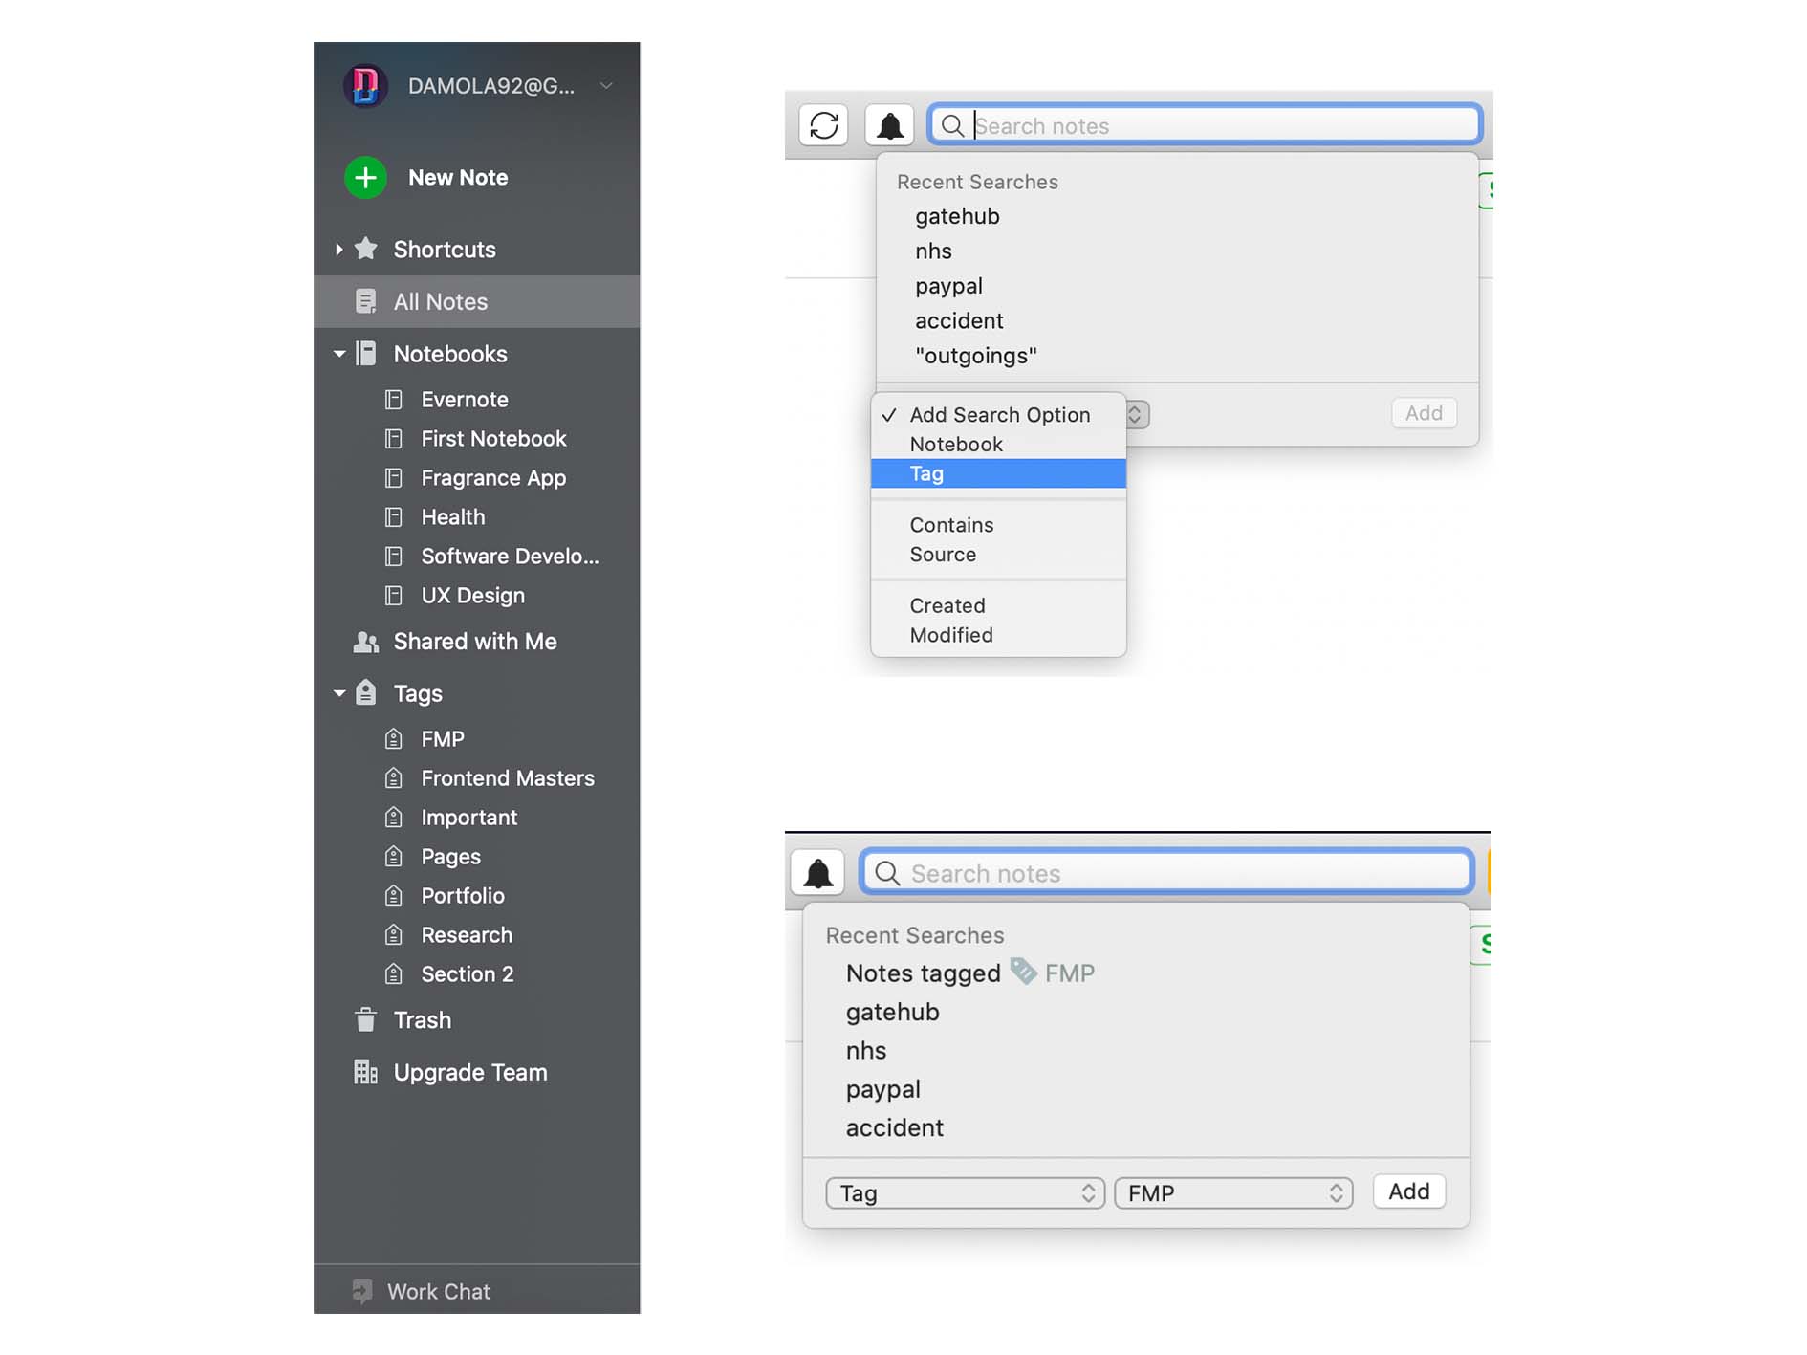Choose Tag in search option menu
This screenshot has width=1807, height=1355.
click(x=998, y=474)
